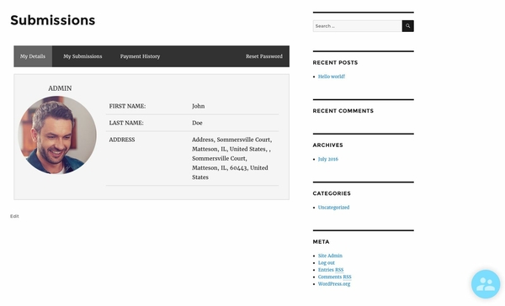This screenshot has width=505, height=306.
Task: Open the Uncategorized category link
Action: tap(333, 208)
